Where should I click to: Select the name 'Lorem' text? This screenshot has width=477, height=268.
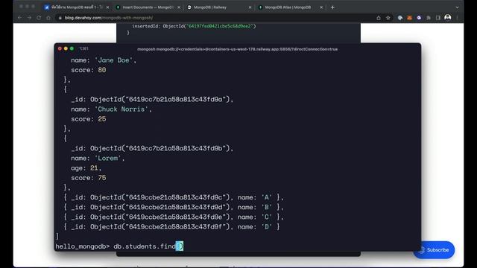coord(107,158)
